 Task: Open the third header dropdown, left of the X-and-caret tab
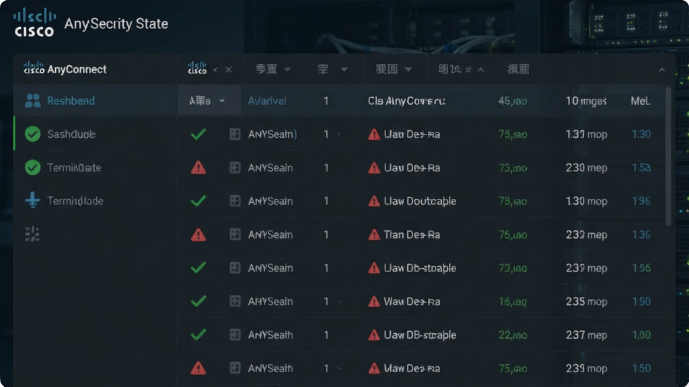tap(408, 69)
